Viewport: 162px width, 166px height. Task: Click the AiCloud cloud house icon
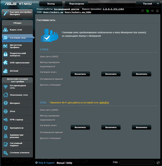pos(5,71)
